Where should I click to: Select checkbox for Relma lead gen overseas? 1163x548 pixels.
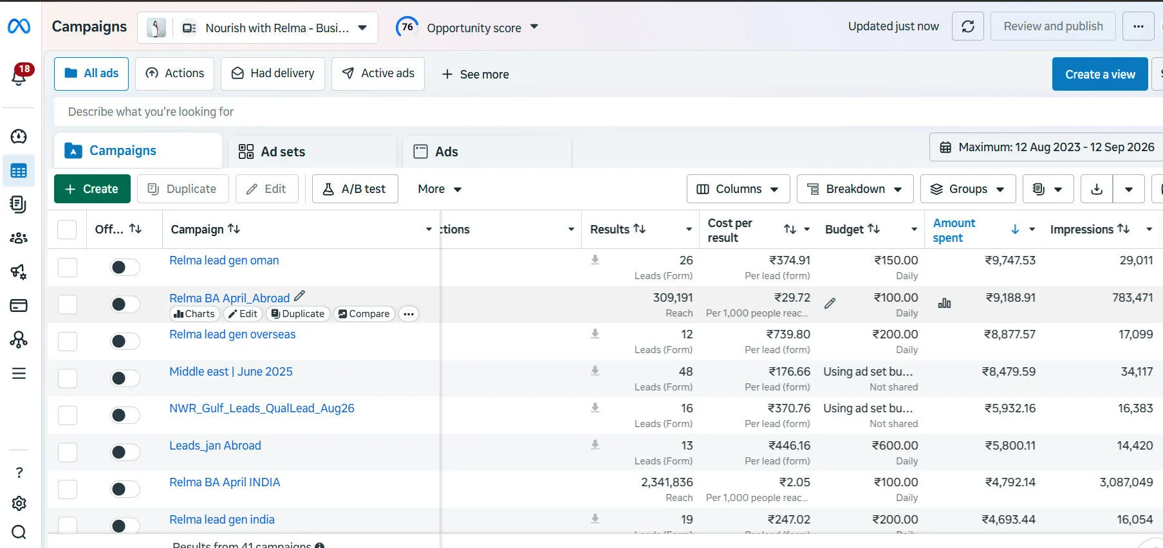68,341
